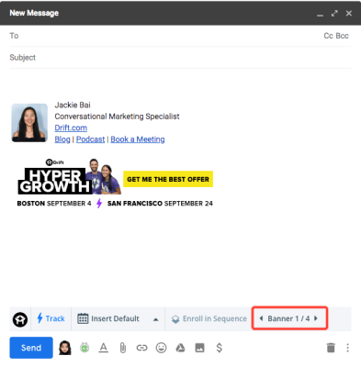
Task: Click the Banner 1 / 4 label
Action: [288, 318]
